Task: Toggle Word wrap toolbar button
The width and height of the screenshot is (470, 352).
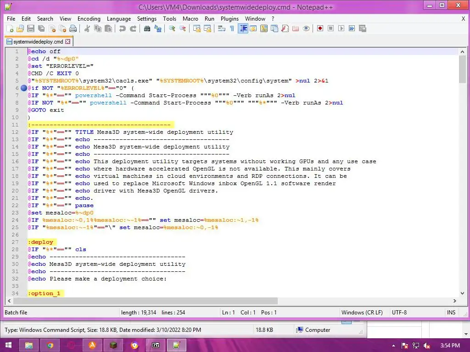Action: tap(222, 28)
